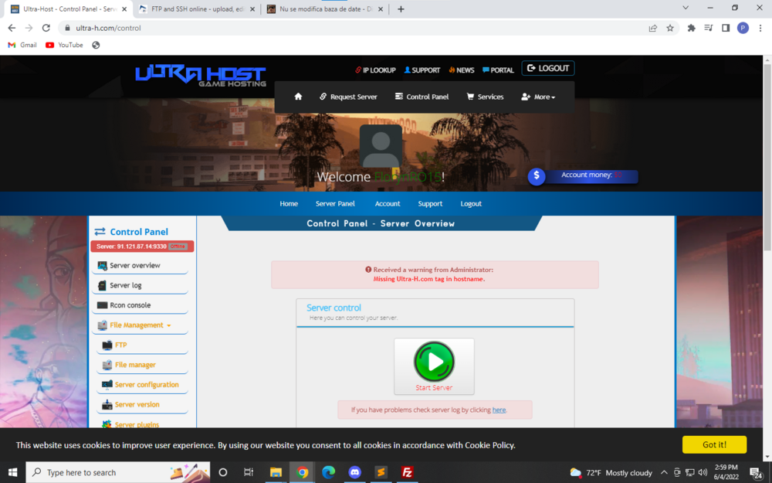Click the Ultra Host logo
This screenshot has height=483, width=772.
click(x=201, y=76)
